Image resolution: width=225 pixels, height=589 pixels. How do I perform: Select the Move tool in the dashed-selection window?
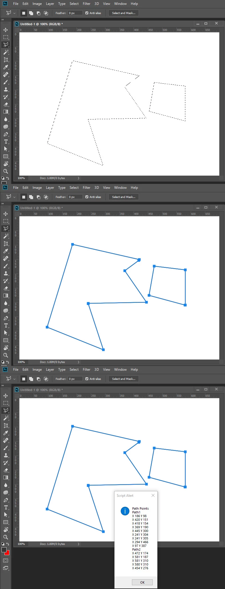pyautogui.click(x=5, y=30)
